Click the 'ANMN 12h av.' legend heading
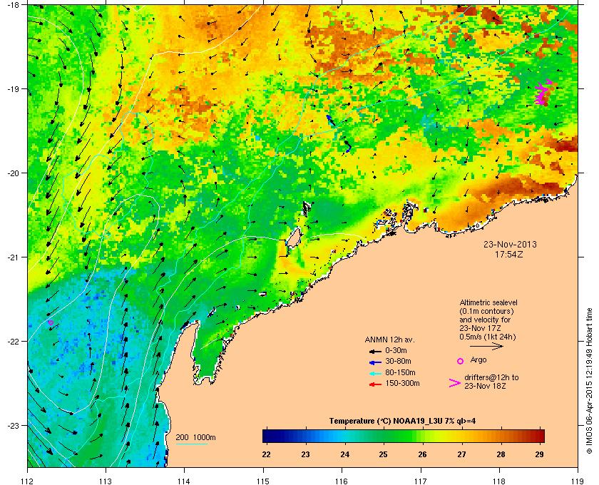This screenshot has height=485, width=599. (x=389, y=339)
